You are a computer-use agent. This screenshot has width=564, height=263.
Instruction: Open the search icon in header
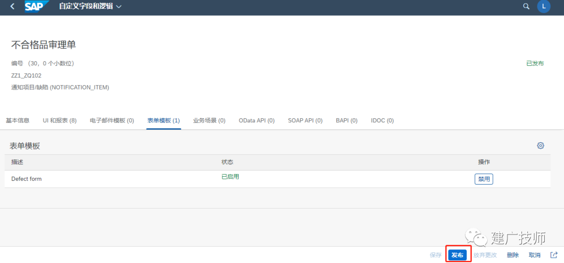point(526,6)
